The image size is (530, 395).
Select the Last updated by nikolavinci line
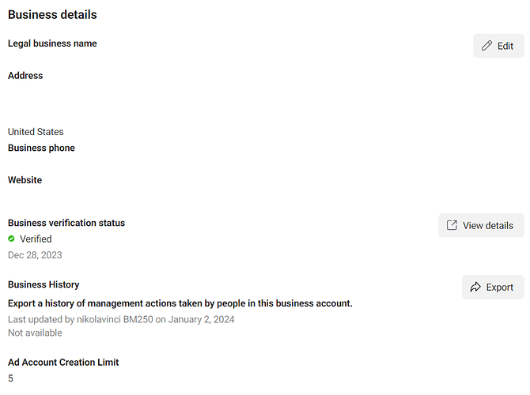click(121, 319)
